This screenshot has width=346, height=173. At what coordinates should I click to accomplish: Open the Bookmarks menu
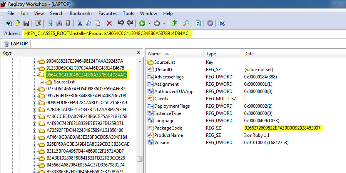(x=81, y=13)
